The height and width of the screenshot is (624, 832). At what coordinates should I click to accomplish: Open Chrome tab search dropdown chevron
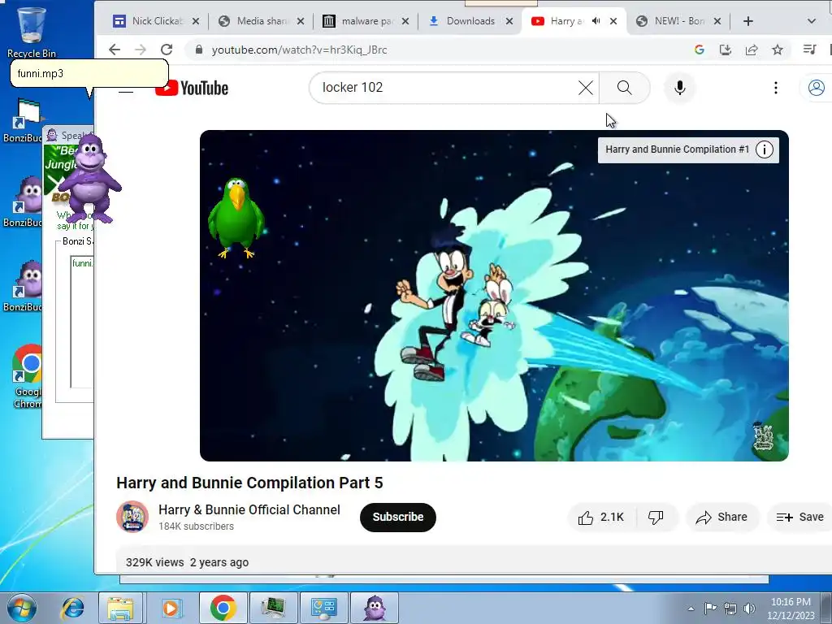[812, 21]
